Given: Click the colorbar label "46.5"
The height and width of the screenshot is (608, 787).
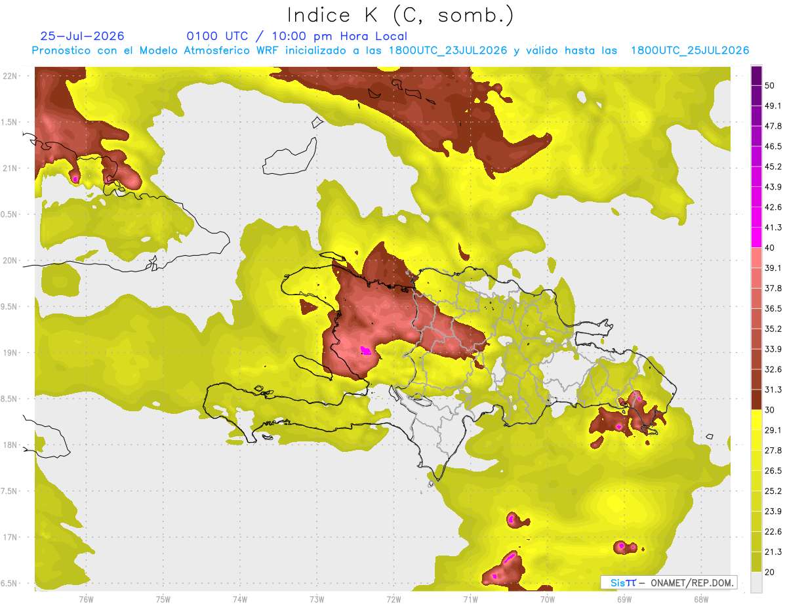Looking at the screenshot, I should coord(773,147).
